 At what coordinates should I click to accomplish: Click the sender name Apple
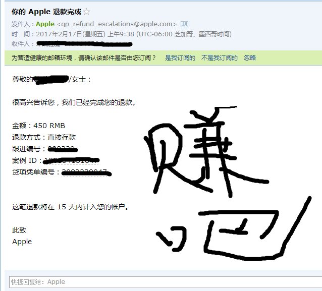coord(45,24)
